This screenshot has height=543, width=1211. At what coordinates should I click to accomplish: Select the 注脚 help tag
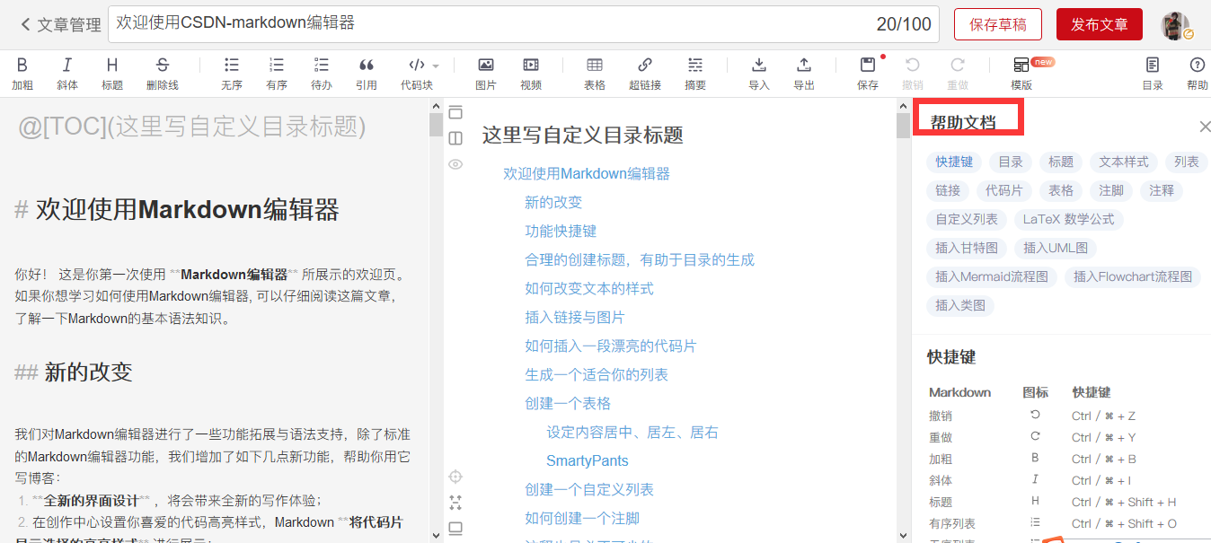[x=1111, y=190]
